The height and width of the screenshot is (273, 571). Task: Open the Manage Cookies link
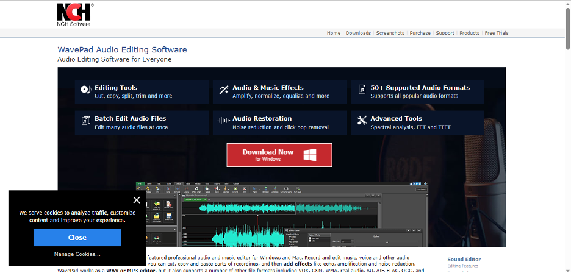point(77,254)
